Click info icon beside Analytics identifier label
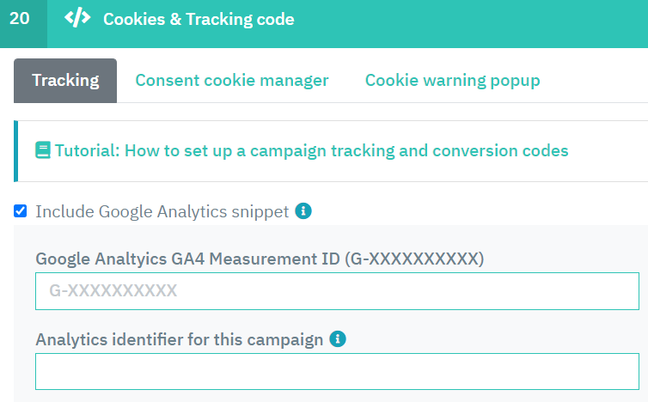This screenshot has height=402, width=648. pyautogui.click(x=338, y=339)
